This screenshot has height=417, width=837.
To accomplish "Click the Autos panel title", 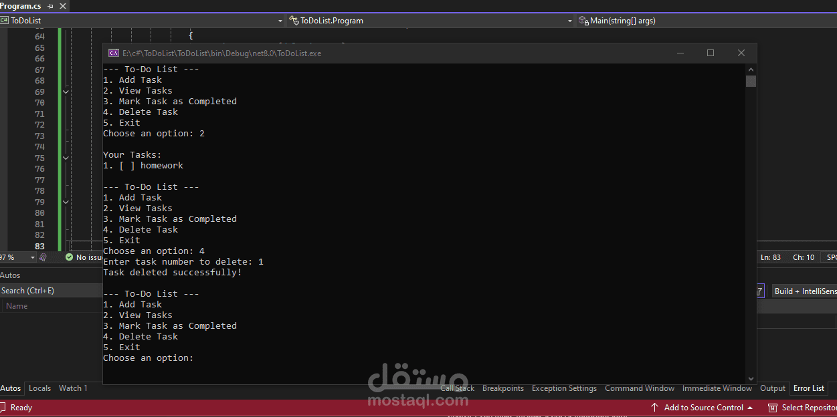I will pyautogui.click(x=10, y=275).
